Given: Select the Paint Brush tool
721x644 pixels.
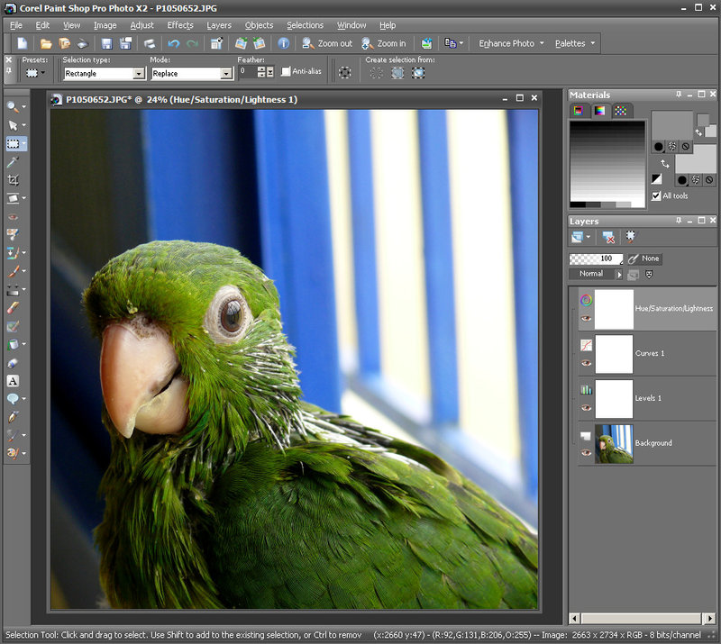Looking at the screenshot, I should pyautogui.click(x=13, y=271).
